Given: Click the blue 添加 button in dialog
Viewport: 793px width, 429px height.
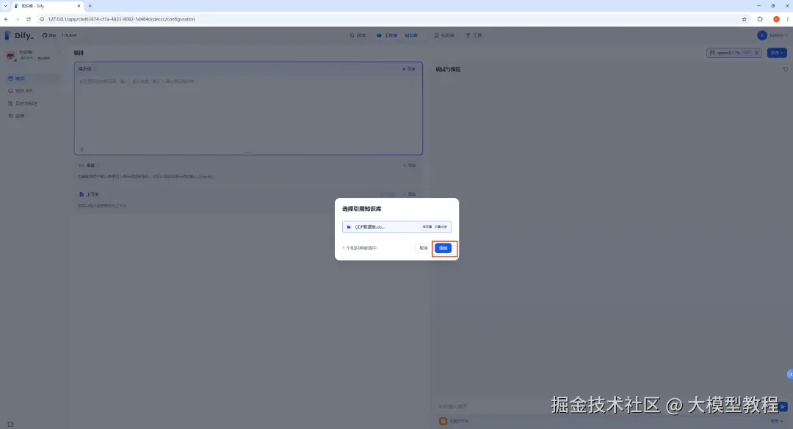Looking at the screenshot, I should [443, 248].
